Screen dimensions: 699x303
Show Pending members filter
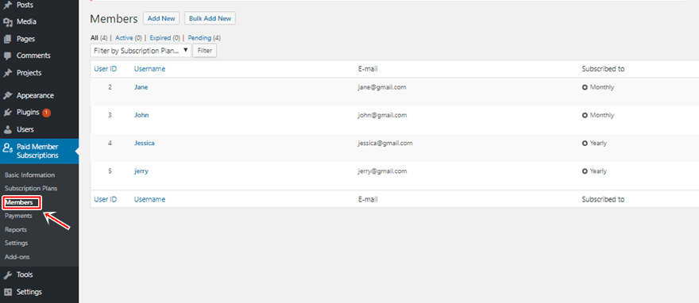(x=199, y=38)
